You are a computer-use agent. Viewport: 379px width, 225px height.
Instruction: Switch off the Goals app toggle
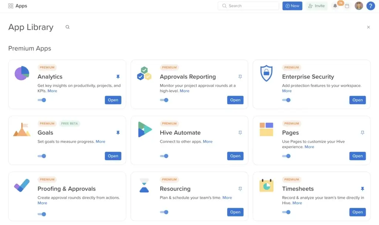[42, 156]
